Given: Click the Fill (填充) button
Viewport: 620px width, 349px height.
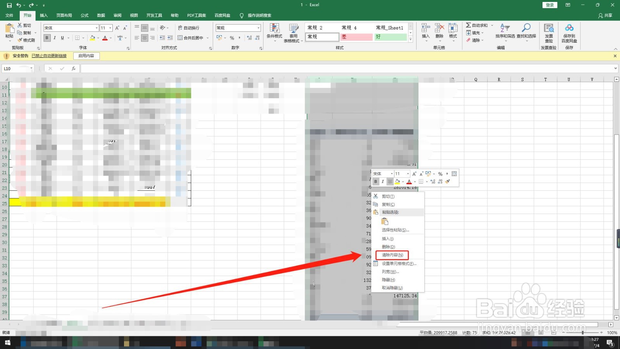Looking at the screenshot, I should (473, 33).
